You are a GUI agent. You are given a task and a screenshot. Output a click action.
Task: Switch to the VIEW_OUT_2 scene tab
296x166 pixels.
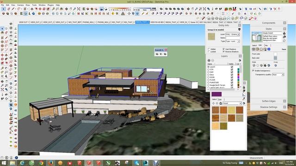click(36, 22)
